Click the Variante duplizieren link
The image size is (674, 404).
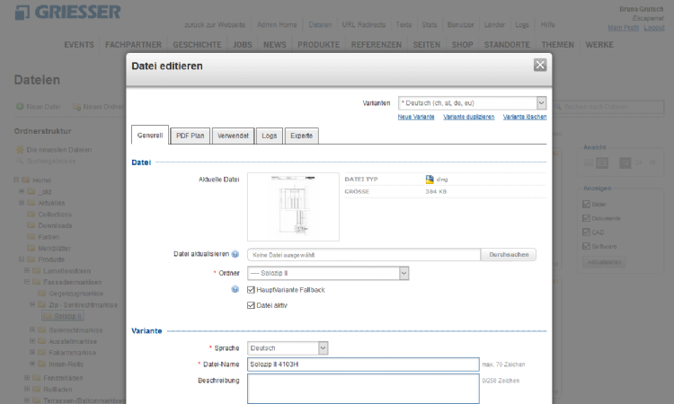(468, 118)
